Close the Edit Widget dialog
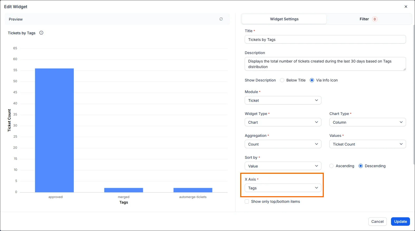The image size is (415, 231). coord(406,7)
